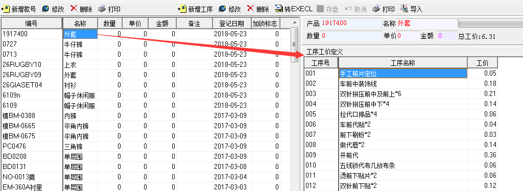
Task: Click the date 2017-03-08
Action: (x=230, y=166)
